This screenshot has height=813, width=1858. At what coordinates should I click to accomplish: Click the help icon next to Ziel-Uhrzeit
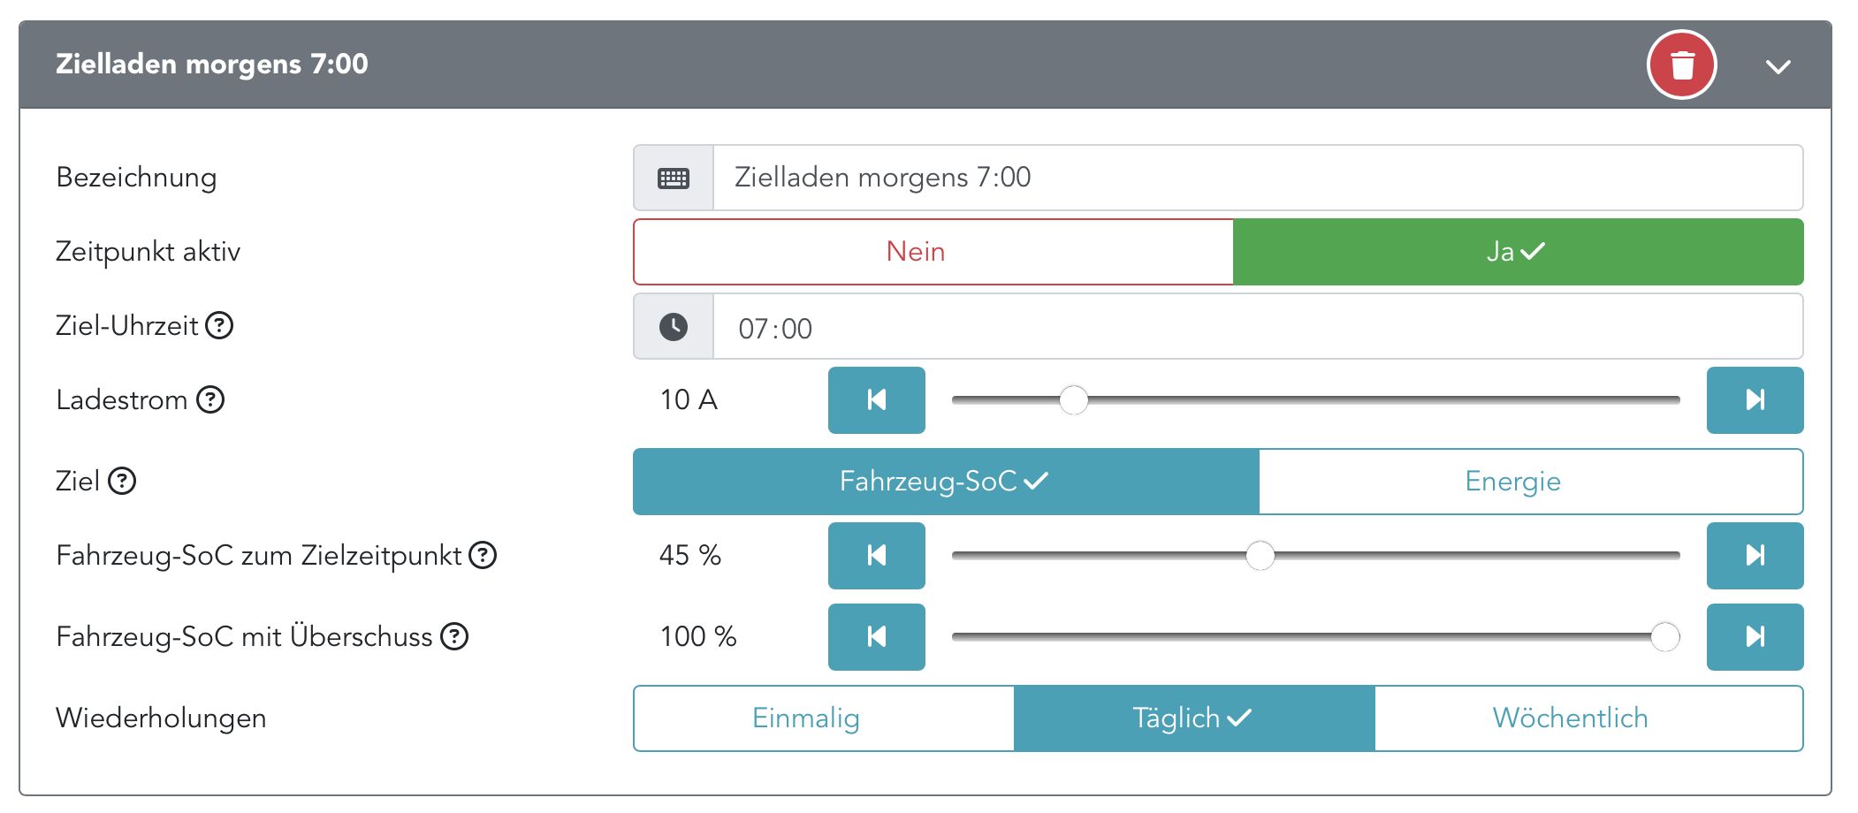219,326
